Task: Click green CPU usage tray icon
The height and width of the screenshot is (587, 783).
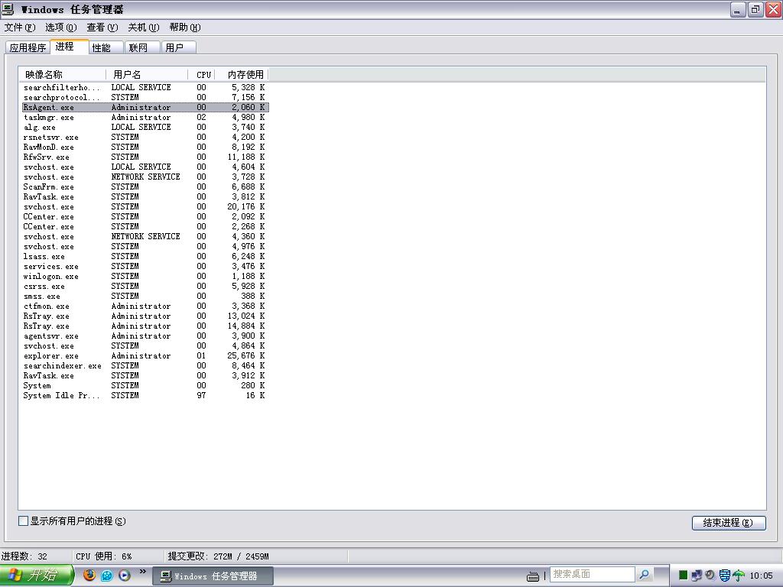Action: coord(683,576)
